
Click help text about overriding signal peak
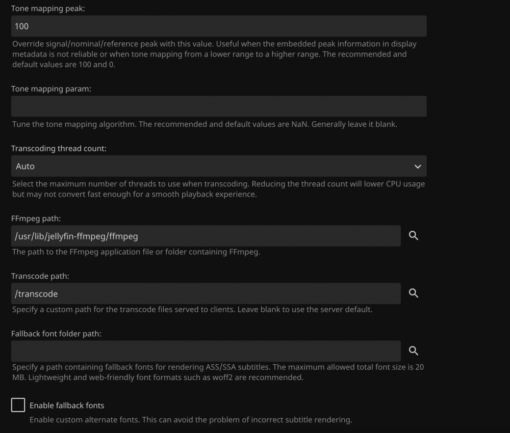point(215,54)
